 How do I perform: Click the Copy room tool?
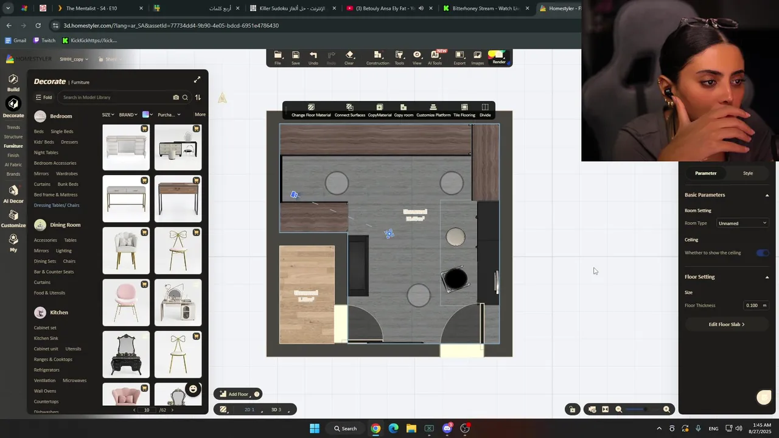click(x=403, y=110)
